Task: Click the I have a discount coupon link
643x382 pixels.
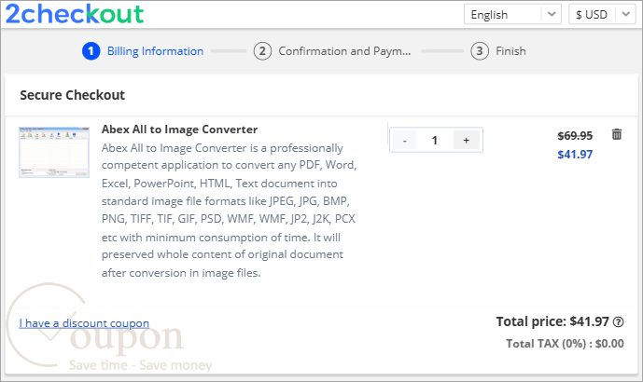Action: (84, 323)
